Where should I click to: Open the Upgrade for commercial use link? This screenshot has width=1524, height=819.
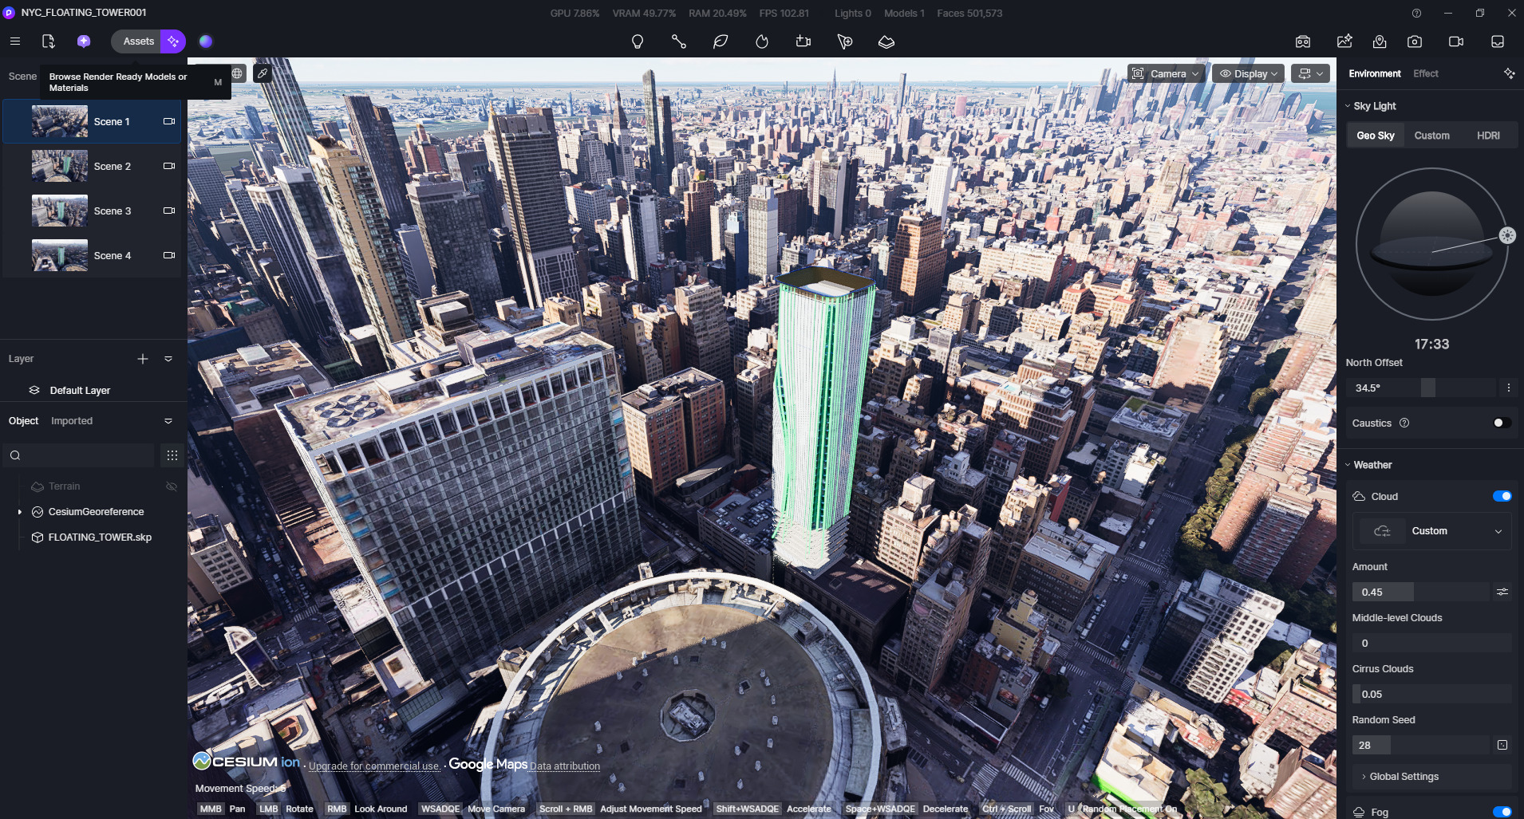(373, 766)
